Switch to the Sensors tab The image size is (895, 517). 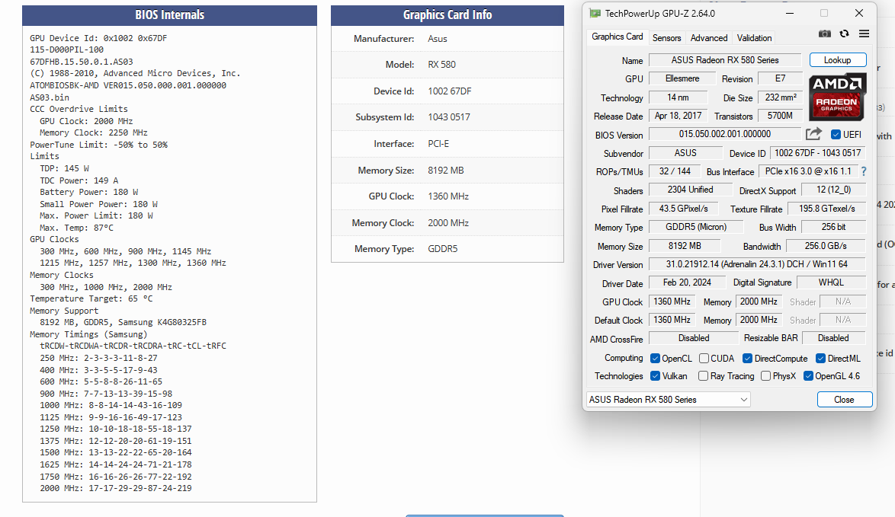(667, 37)
